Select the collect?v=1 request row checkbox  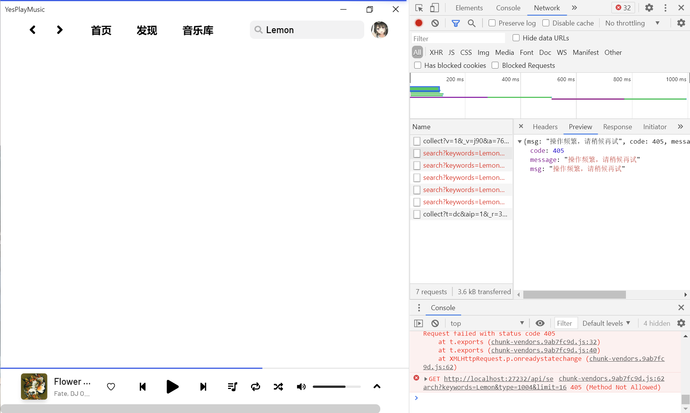click(417, 141)
